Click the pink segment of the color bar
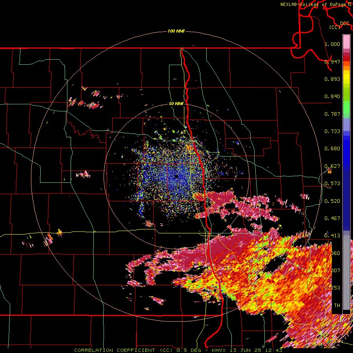 tap(346, 42)
